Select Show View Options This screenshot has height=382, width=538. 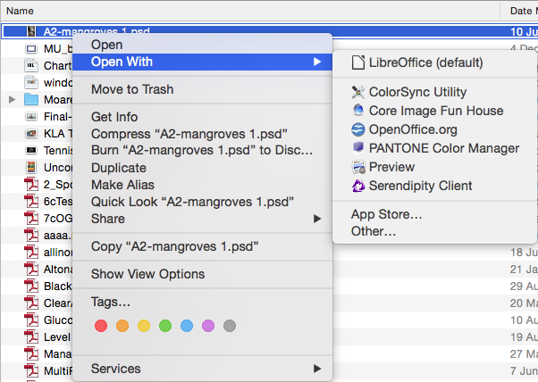(203, 274)
